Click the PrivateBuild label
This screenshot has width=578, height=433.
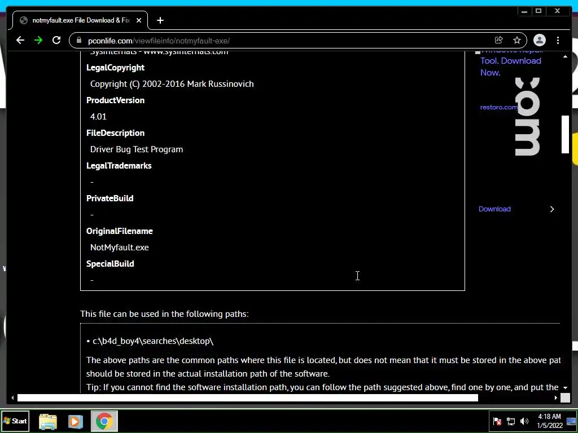click(x=110, y=198)
